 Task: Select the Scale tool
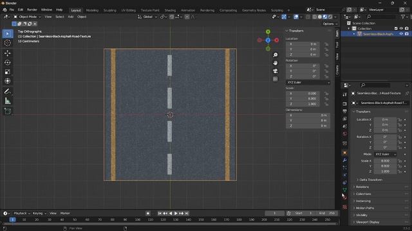(8, 72)
